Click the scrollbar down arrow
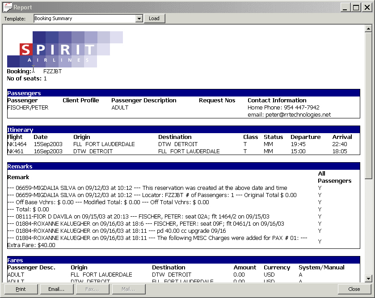Image resolution: width=375 pixels, height=298 pixels. click(x=368, y=279)
